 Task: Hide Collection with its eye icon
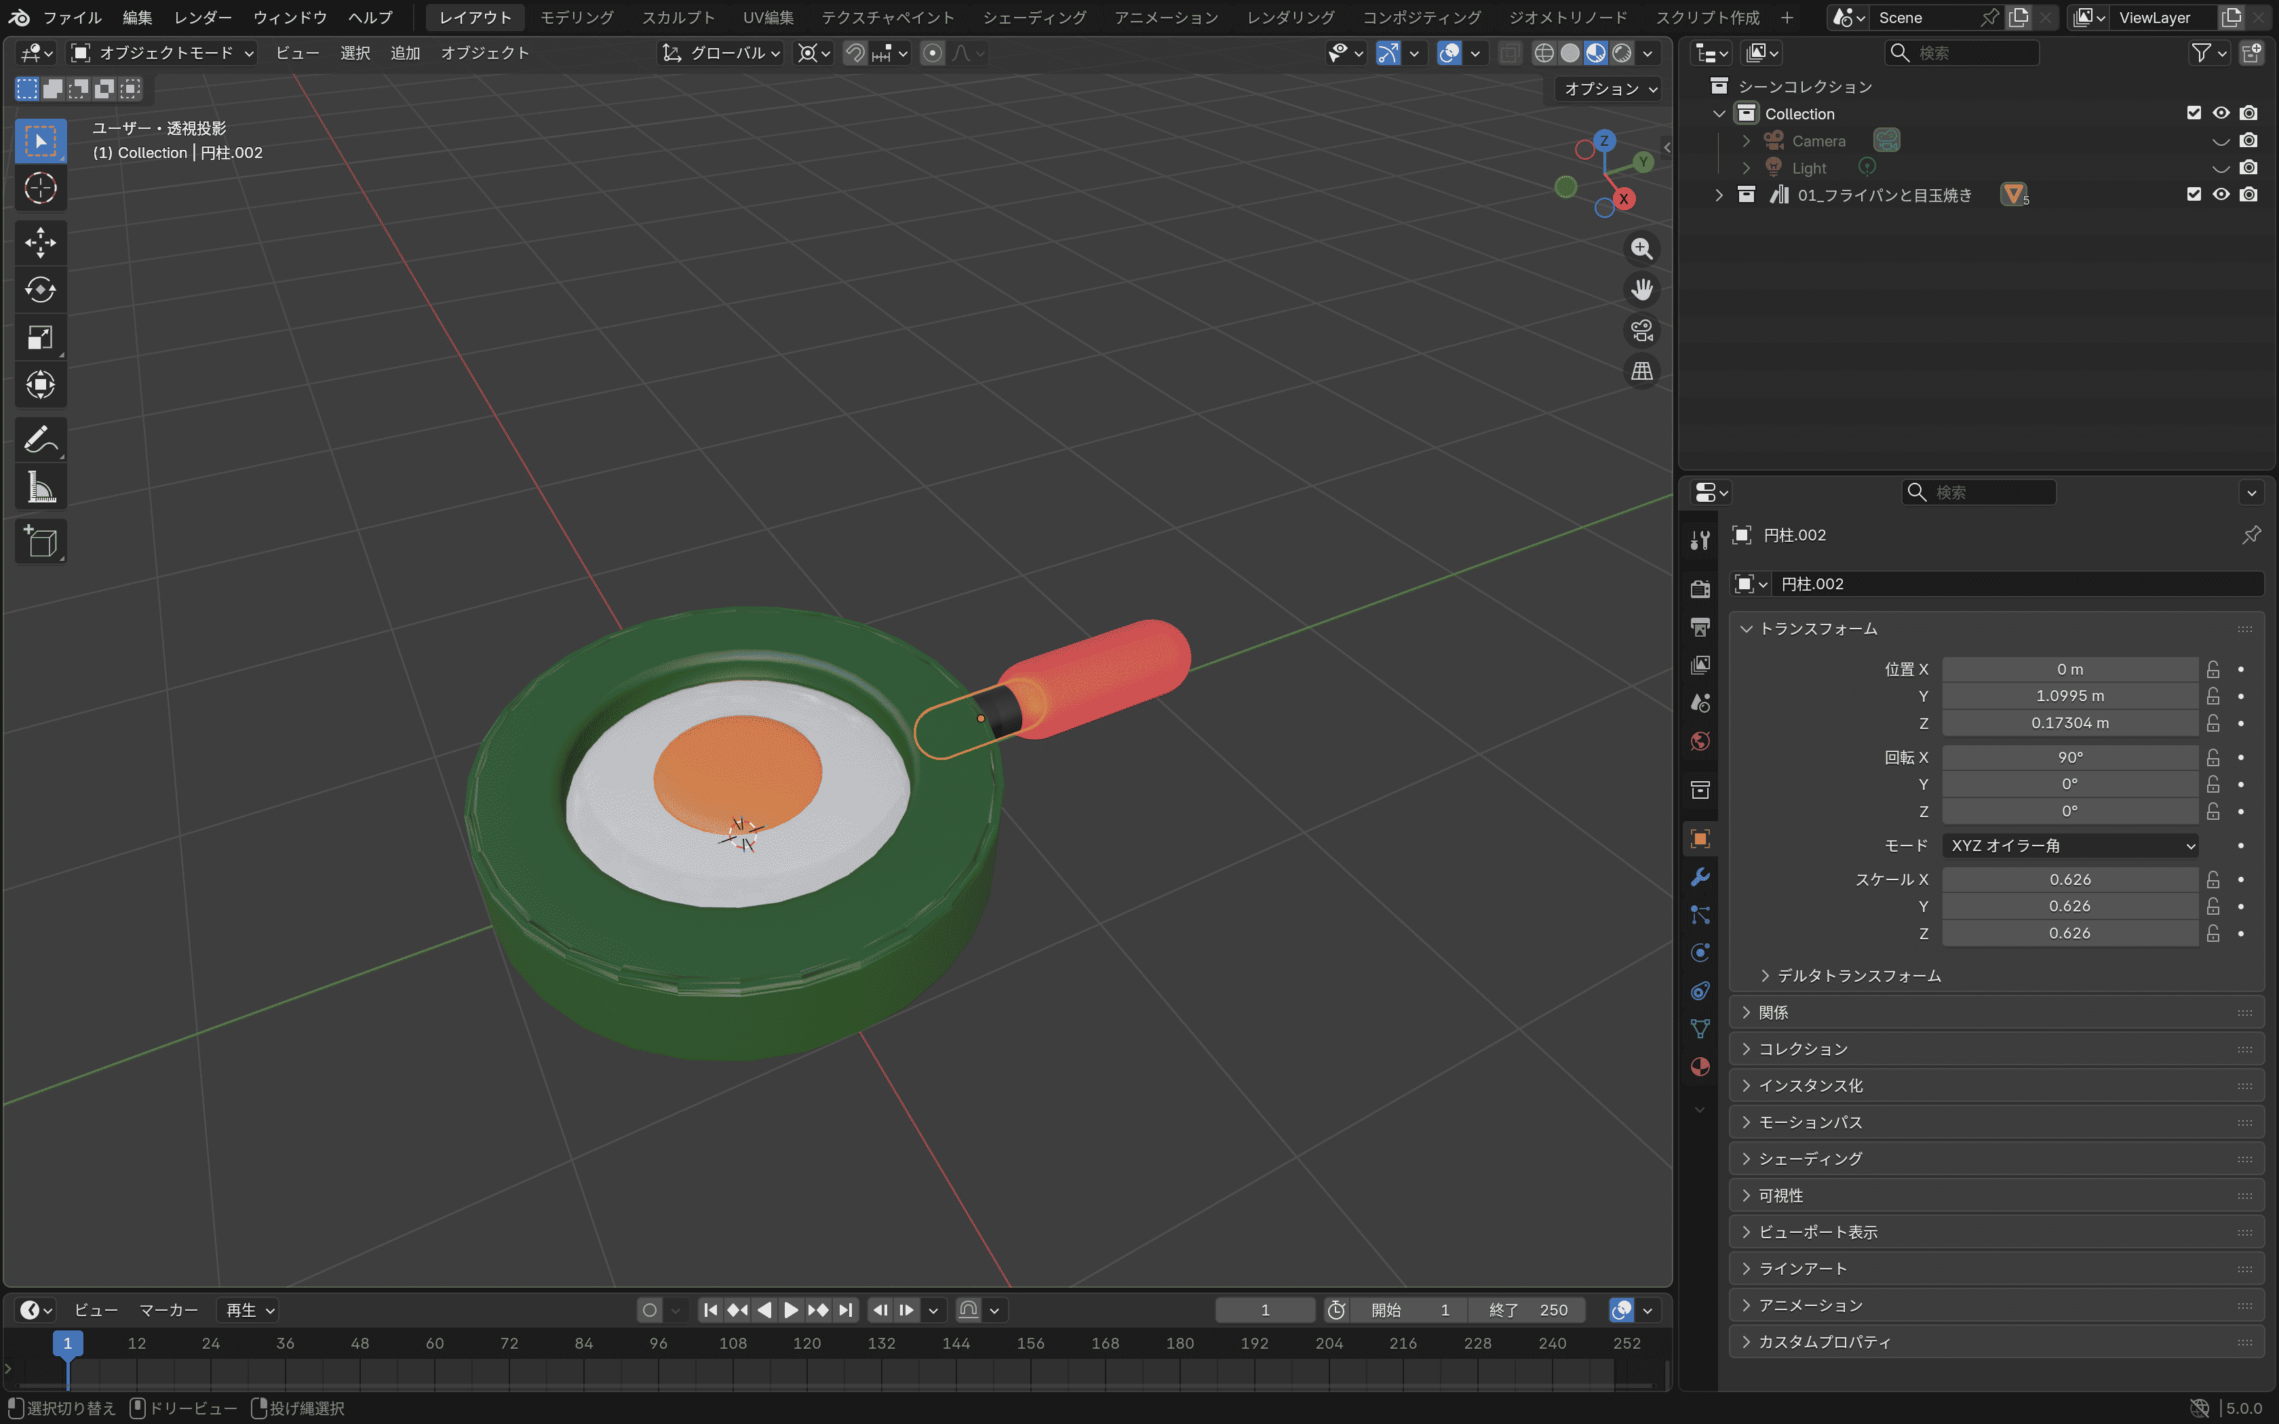coord(2221,113)
